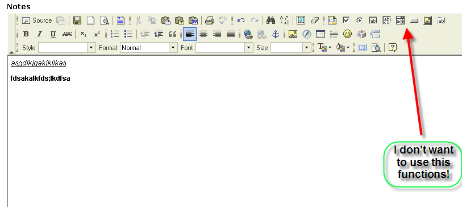The image size is (462, 207).
Task: Open the Background Color picker
Action: pos(343,48)
